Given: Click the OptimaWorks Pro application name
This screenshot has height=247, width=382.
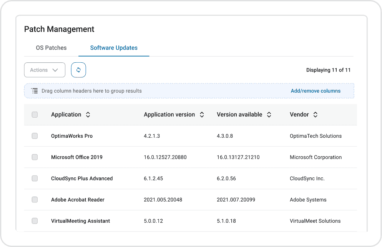Looking at the screenshot, I should click(x=72, y=136).
